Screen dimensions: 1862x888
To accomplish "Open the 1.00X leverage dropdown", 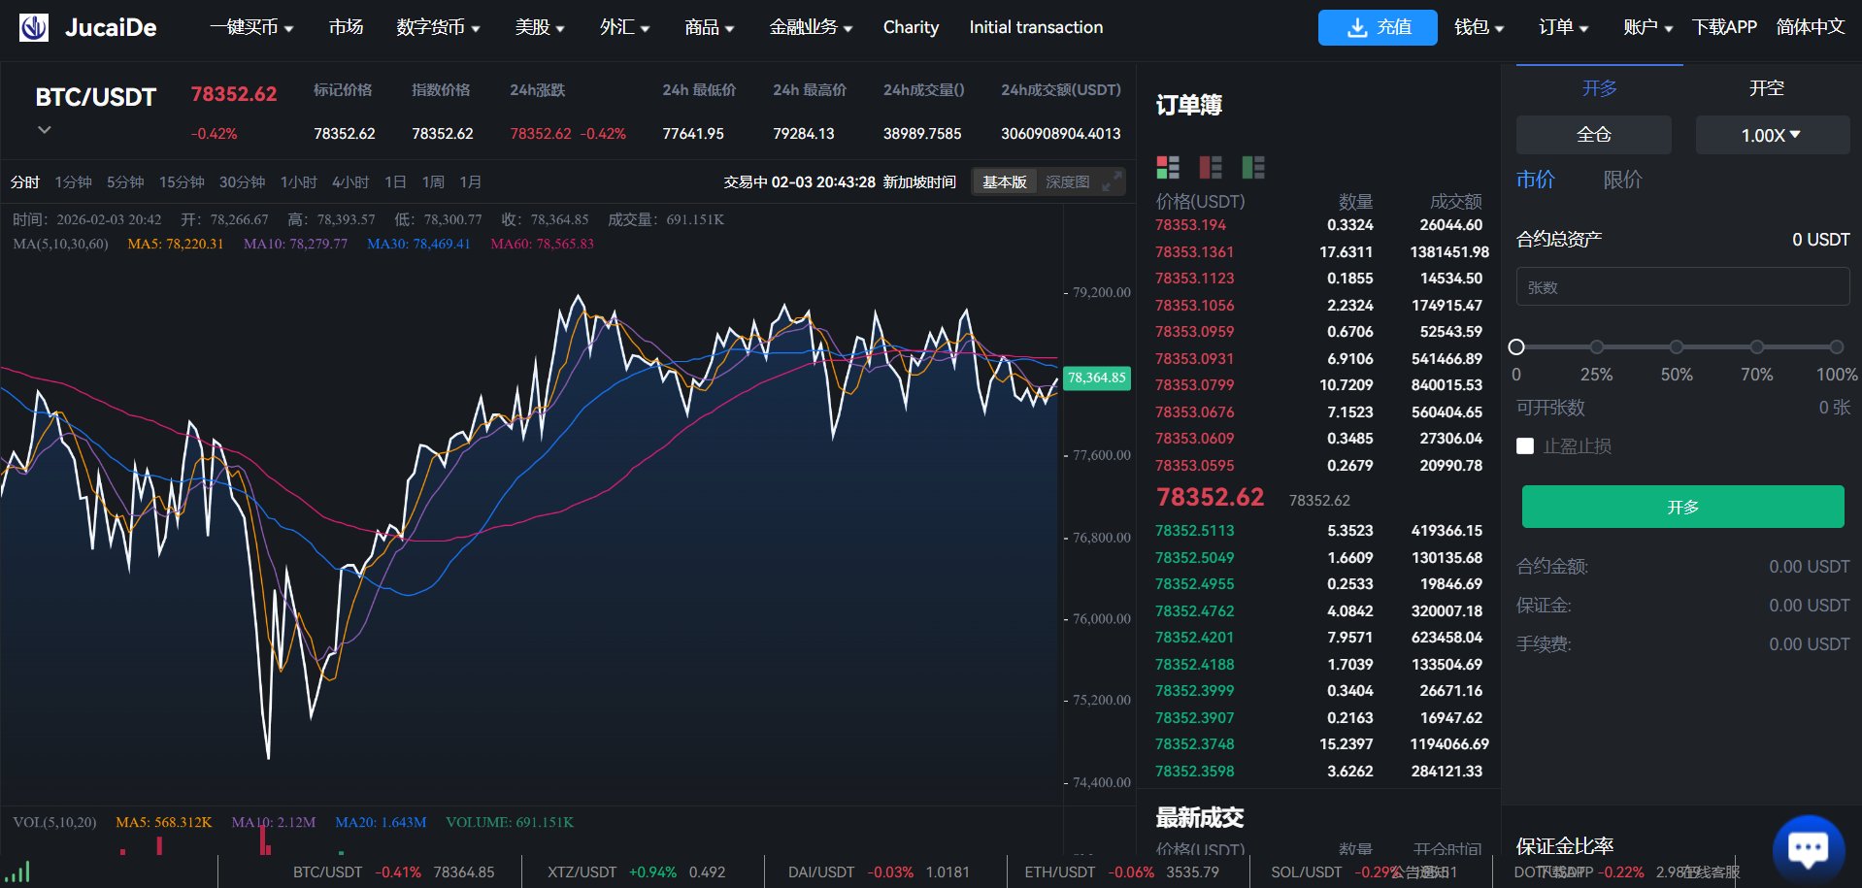I will pos(1772,135).
